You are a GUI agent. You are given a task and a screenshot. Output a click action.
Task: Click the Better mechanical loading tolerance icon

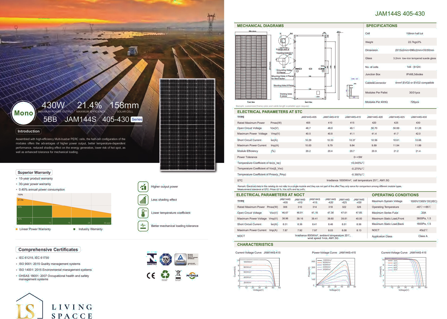(143, 226)
